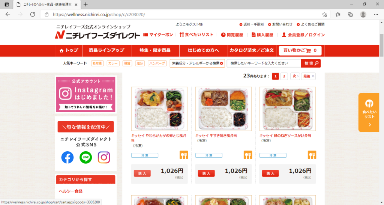This screenshot has height=205, width=384.
Task: Open キッセイ 鯖のねぎソースがけ弁当 title link
Action: (x=285, y=136)
